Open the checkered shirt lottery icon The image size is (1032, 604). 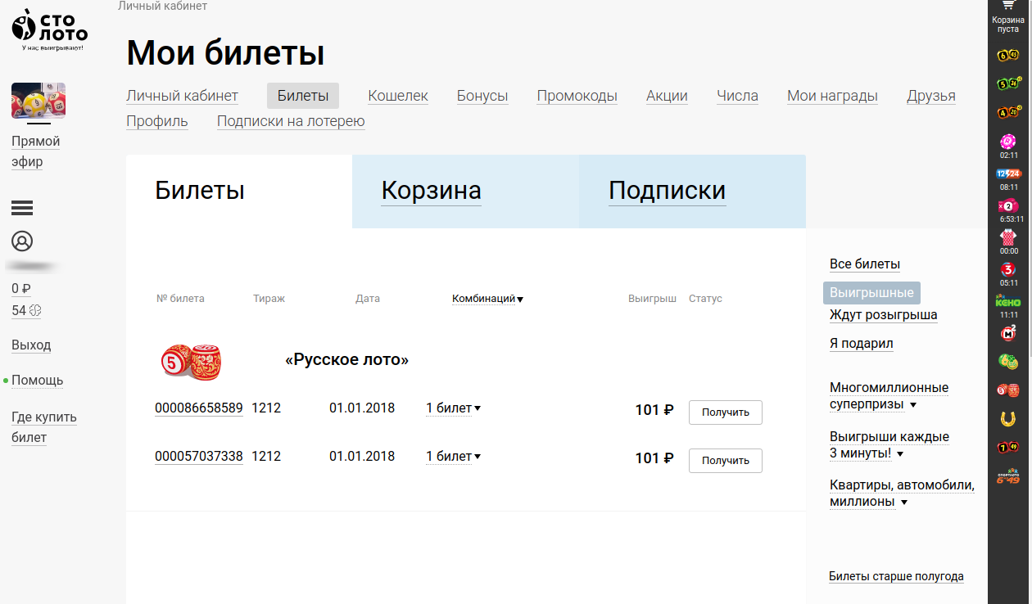[1008, 237]
